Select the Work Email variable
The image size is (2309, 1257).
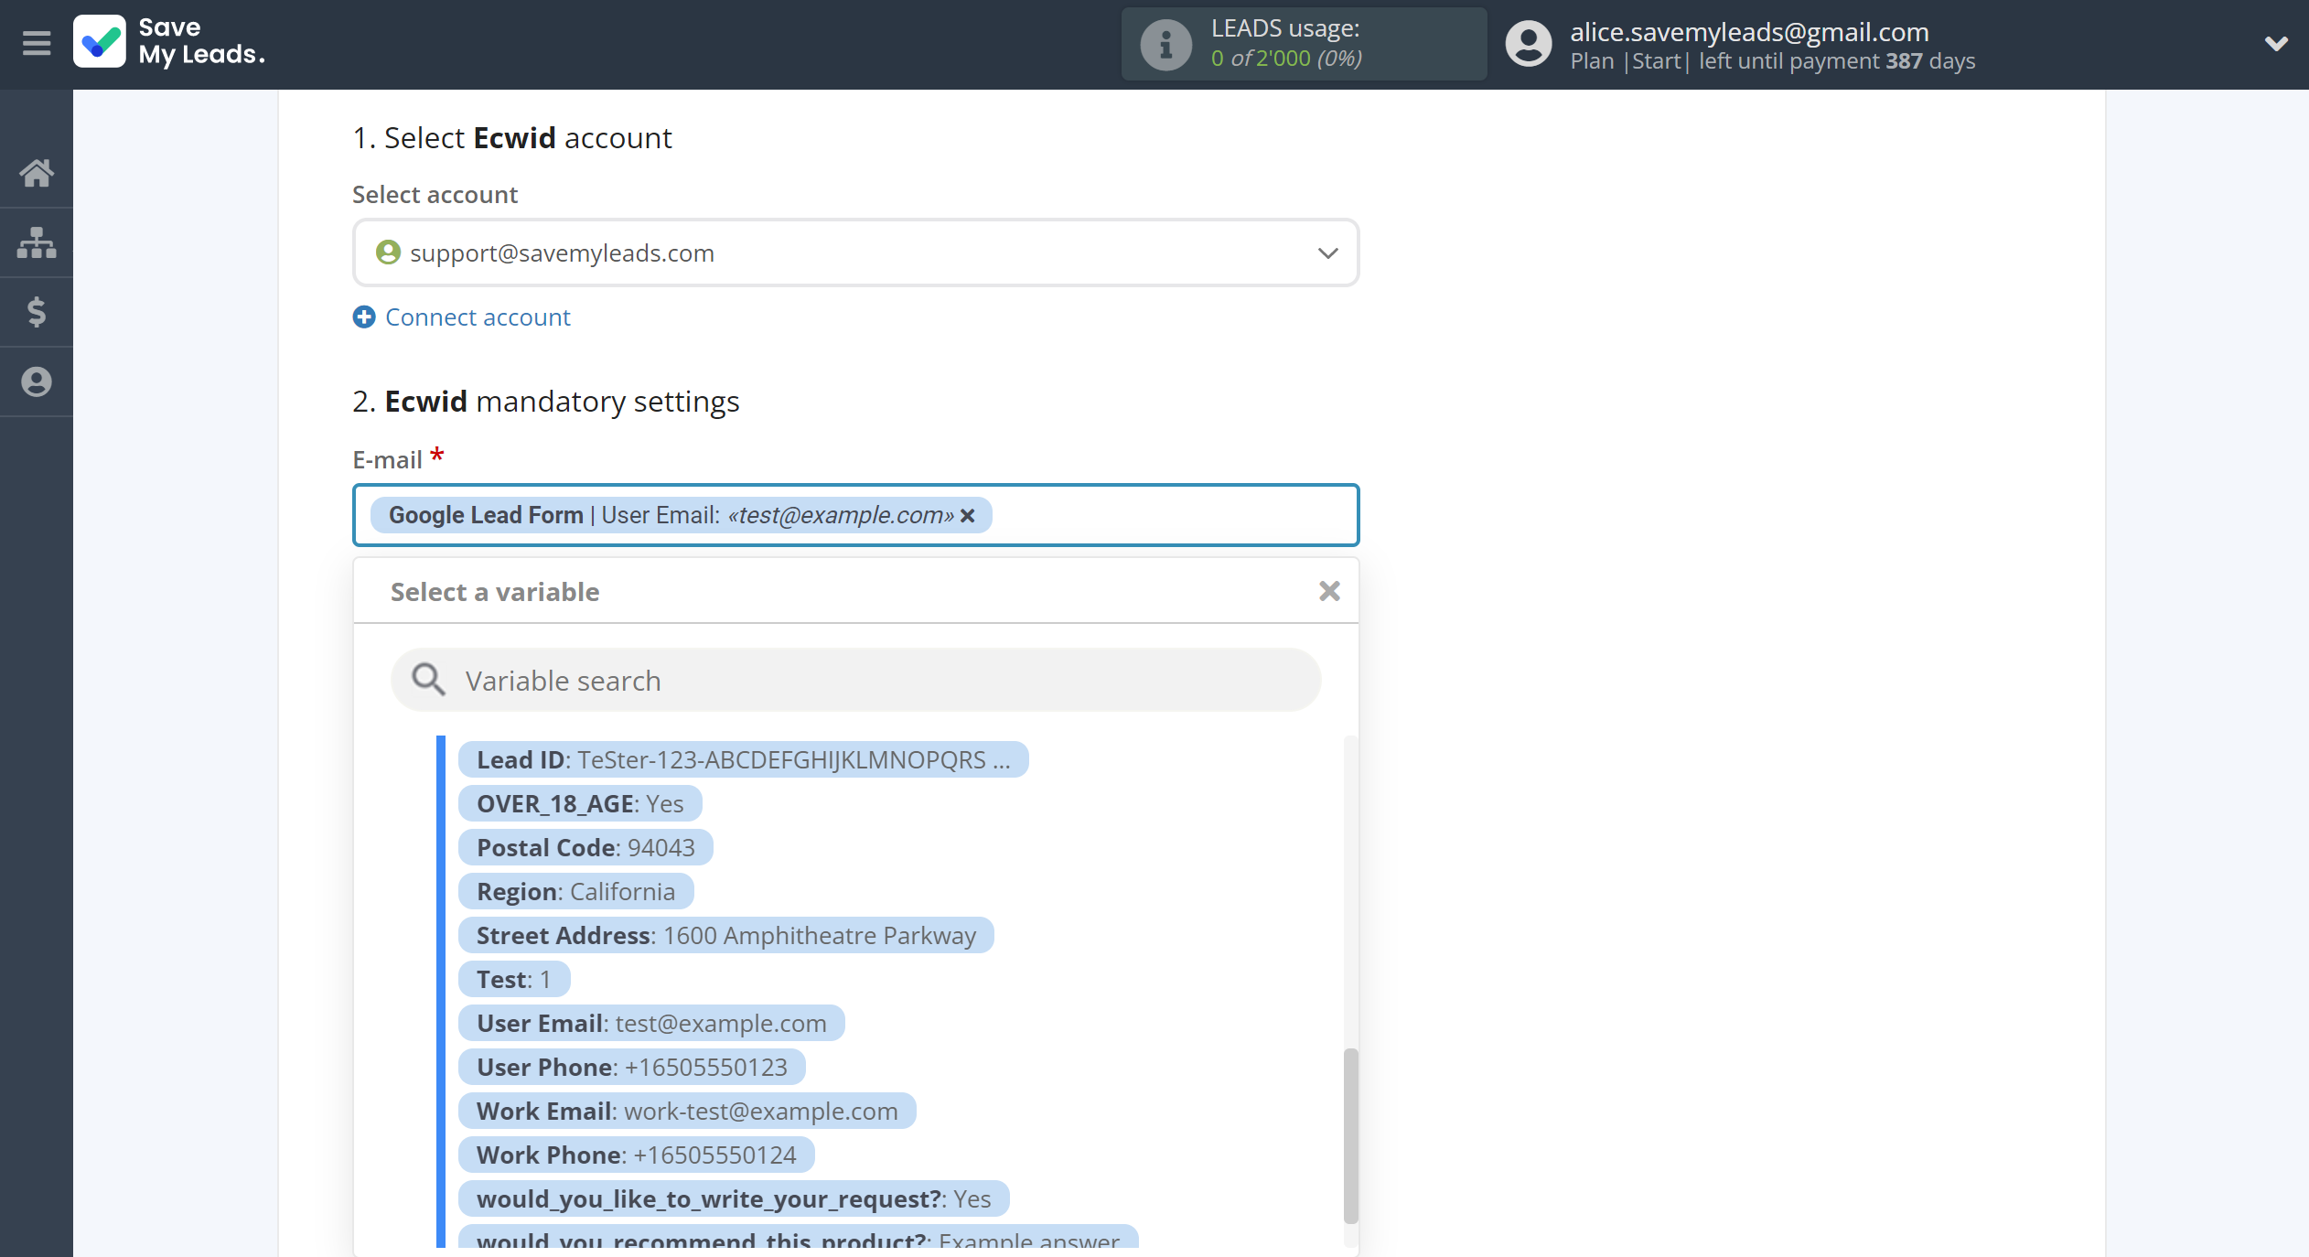click(687, 1111)
